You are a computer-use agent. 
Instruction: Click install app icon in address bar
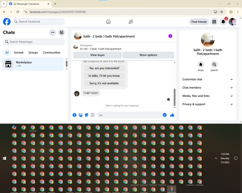point(215,12)
